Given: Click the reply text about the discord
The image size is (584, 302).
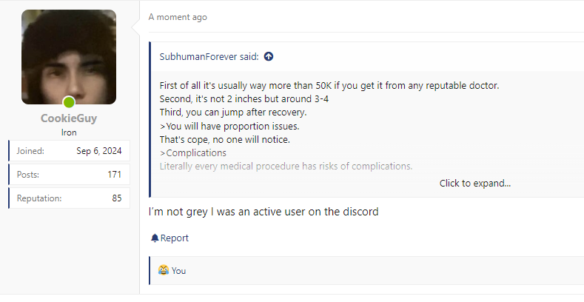Looking at the screenshot, I should (264, 212).
